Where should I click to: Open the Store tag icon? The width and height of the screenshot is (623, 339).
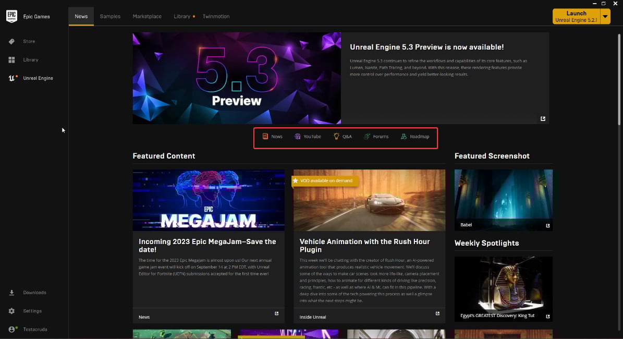click(x=11, y=41)
